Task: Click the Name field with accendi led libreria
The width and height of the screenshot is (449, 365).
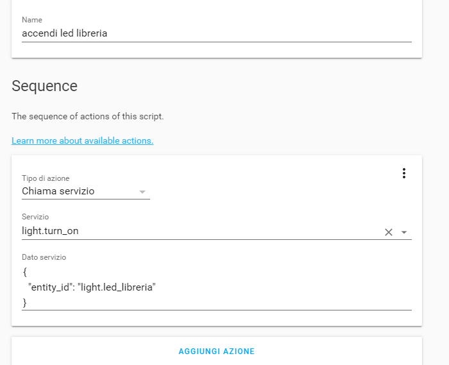Action: (x=192, y=33)
